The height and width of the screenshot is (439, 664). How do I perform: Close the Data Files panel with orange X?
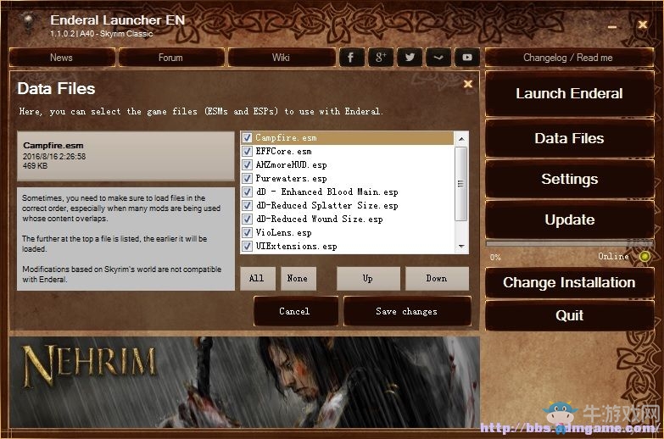468,84
